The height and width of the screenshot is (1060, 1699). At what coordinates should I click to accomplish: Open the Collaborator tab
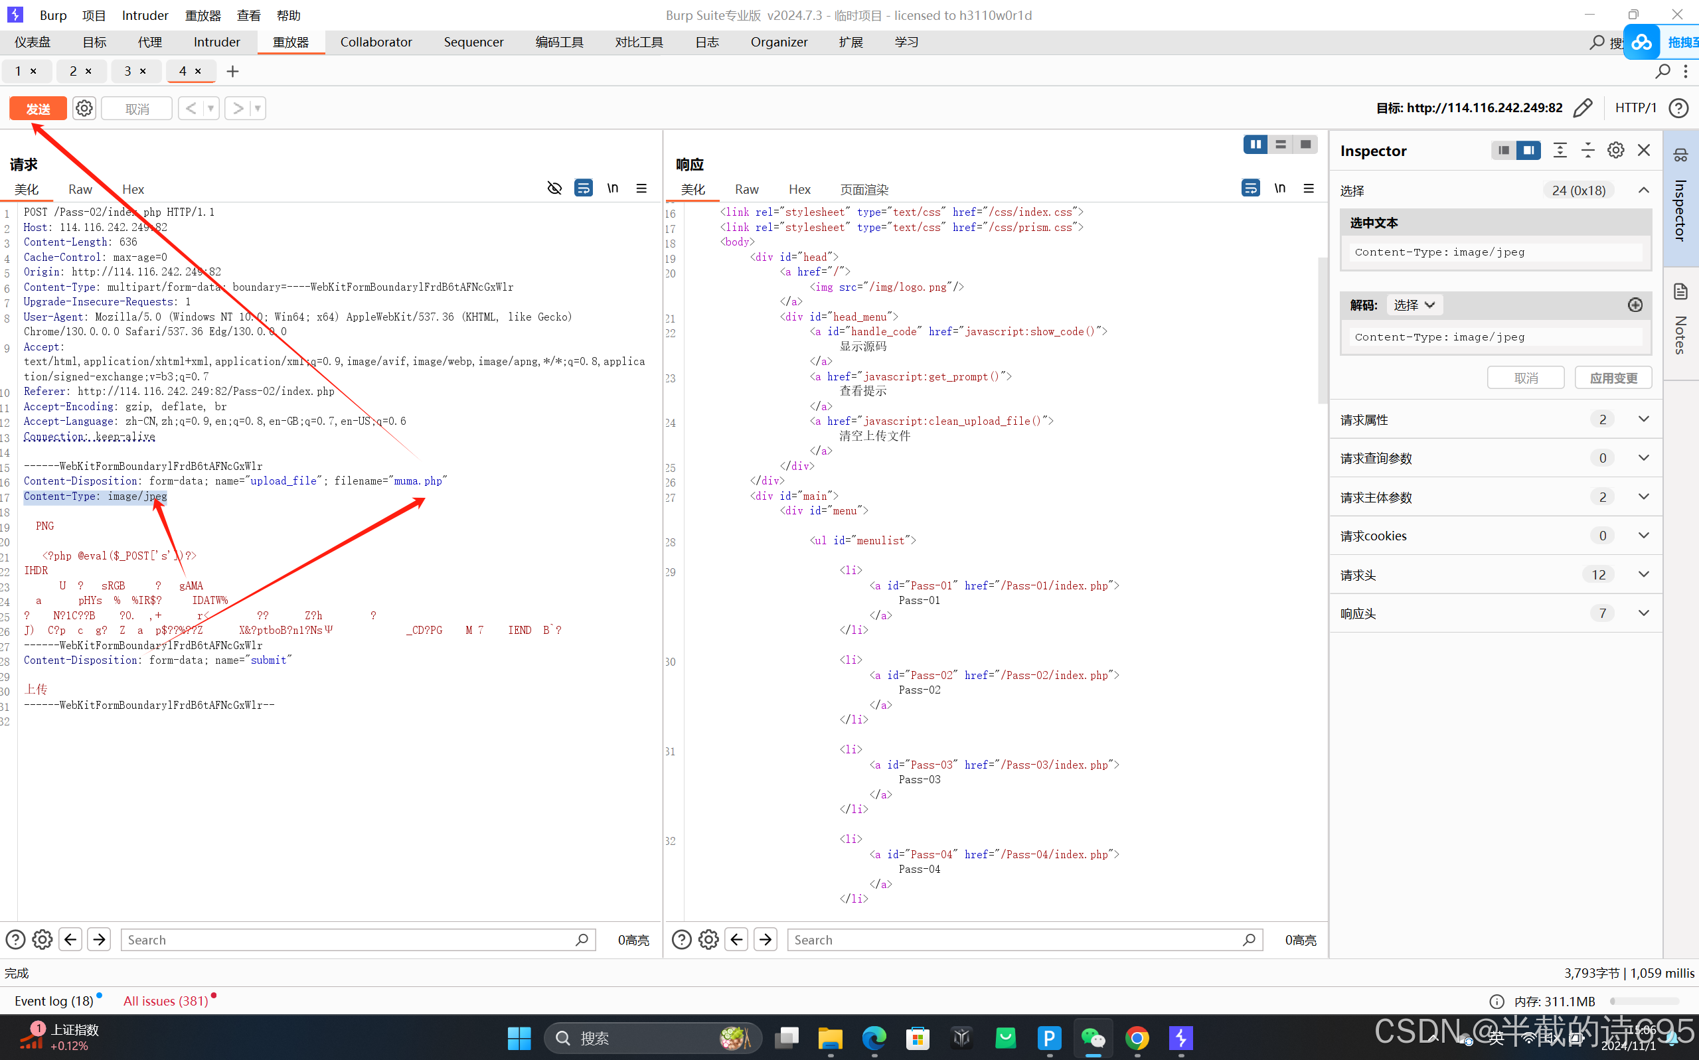click(x=376, y=42)
